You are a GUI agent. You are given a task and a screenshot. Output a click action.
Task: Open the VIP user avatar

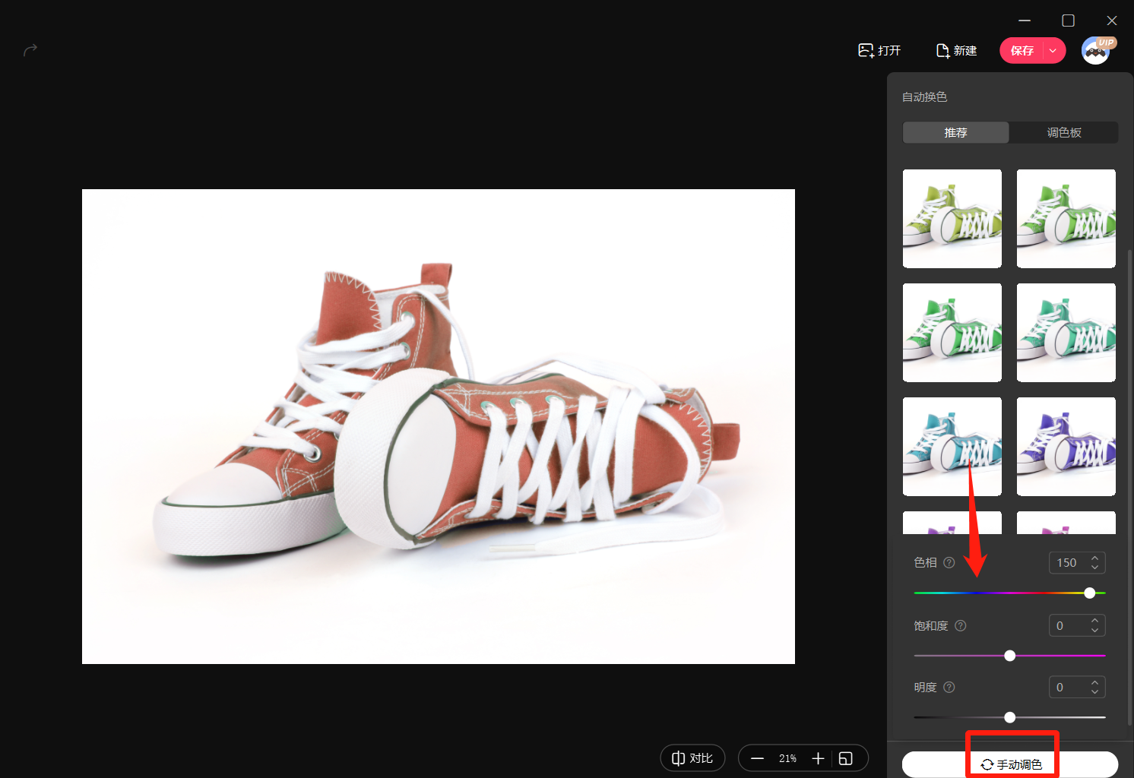coord(1097,51)
